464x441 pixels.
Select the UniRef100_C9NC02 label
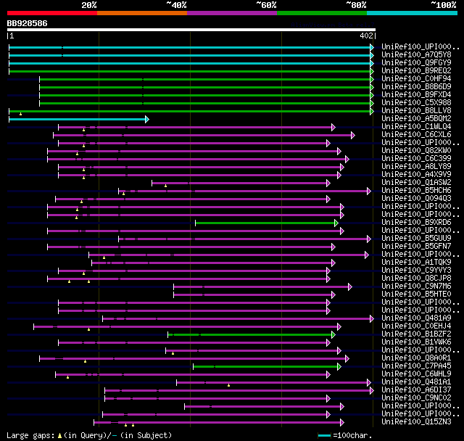[x=416, y=398]
